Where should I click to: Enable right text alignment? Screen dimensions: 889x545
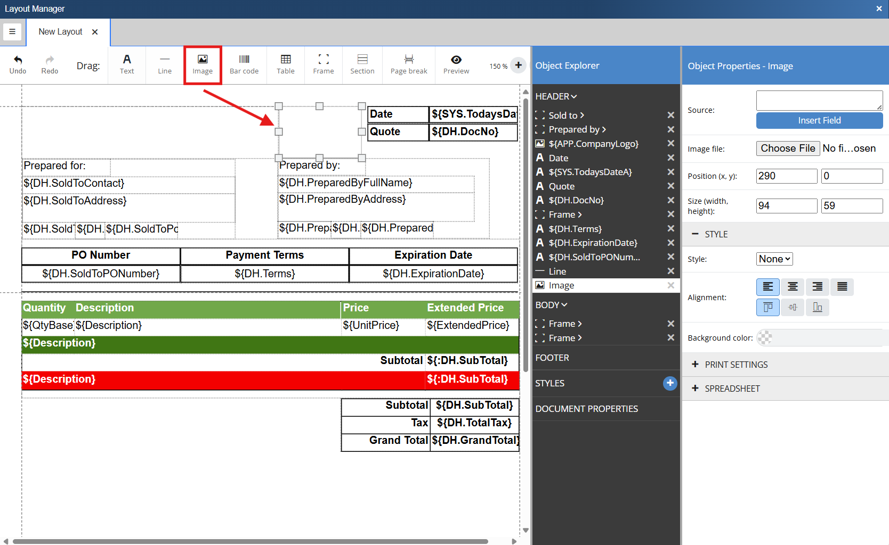click(817, 287)
